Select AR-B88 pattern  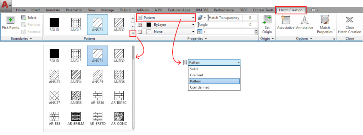tap(54, 118)
